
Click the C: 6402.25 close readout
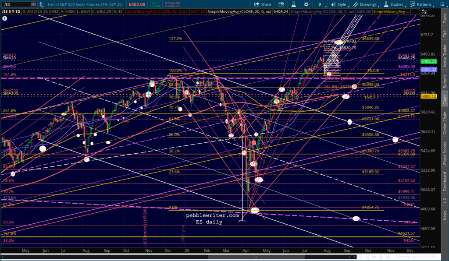coord(101,12)
